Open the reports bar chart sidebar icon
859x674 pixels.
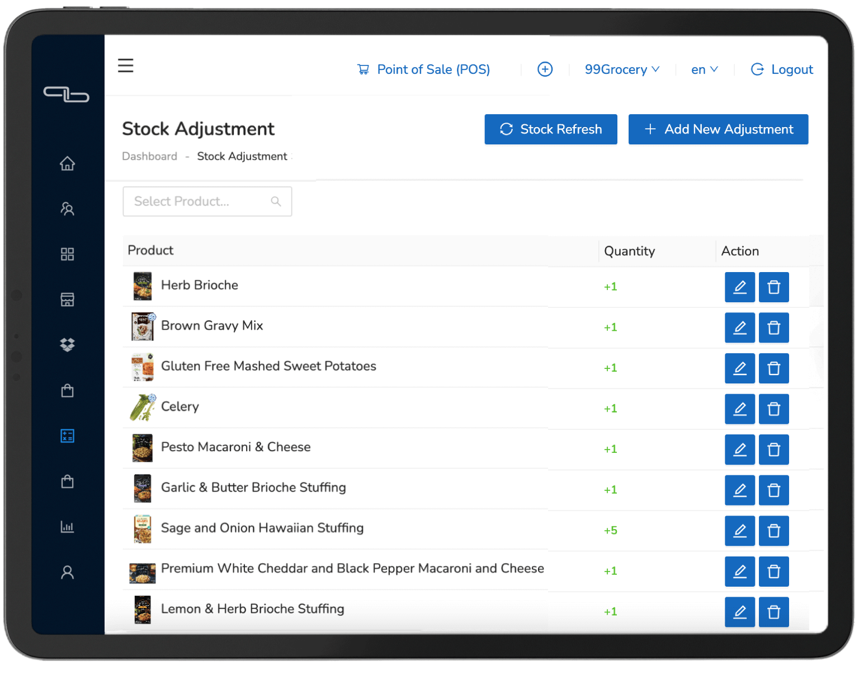[x=67, y=527]
